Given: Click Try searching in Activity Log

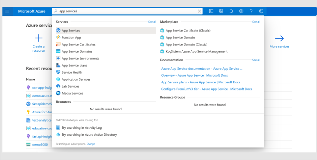Looking at the screenshot, I should (x=82, y=128).
